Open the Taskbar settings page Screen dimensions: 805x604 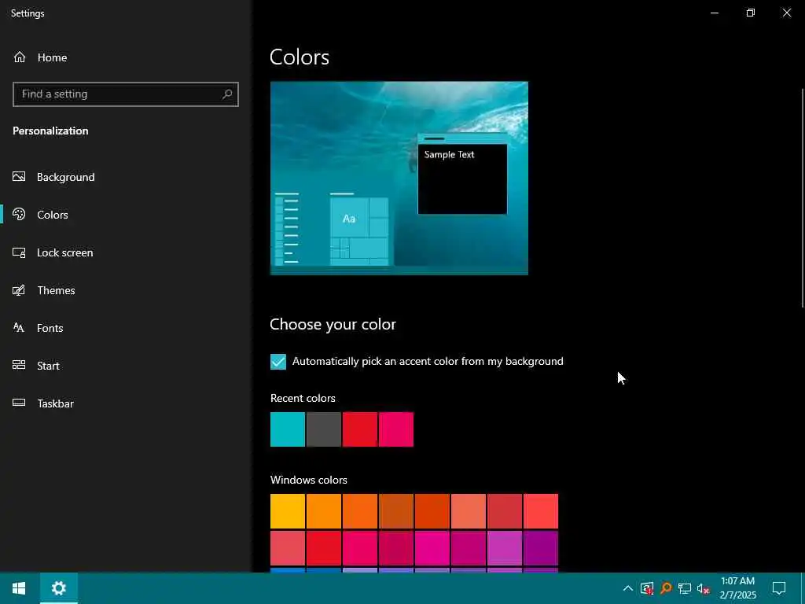coord(43,403)
